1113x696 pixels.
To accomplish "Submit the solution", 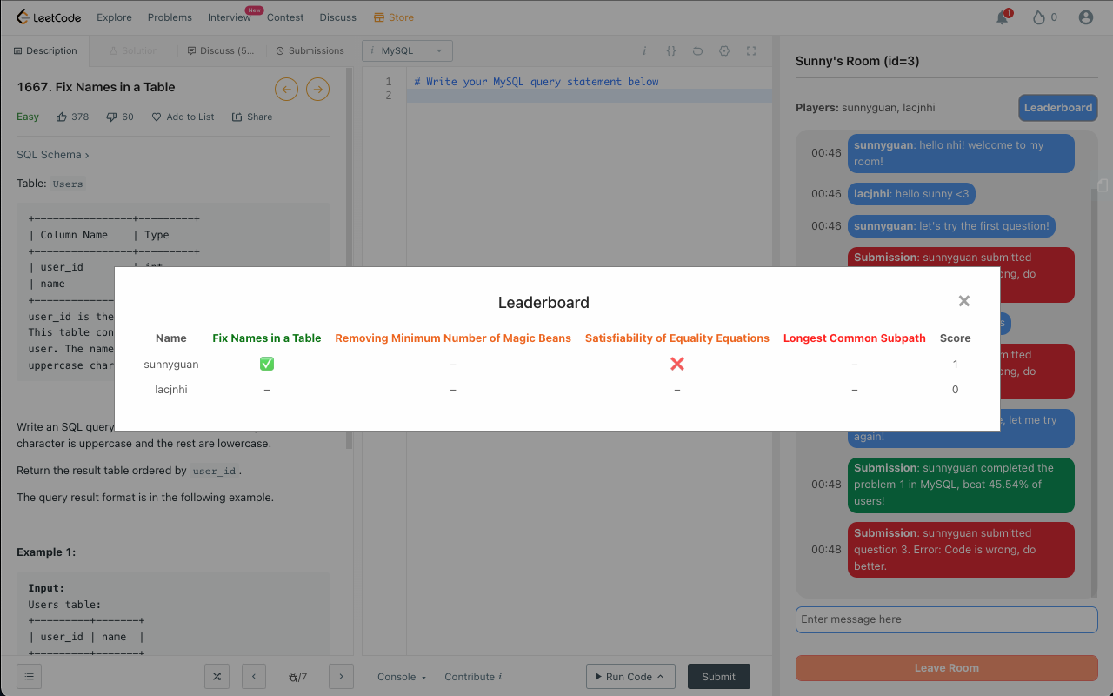I will click(x=718, y=676).
